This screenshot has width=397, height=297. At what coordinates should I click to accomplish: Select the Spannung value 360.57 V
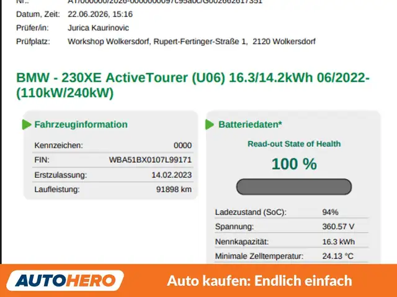[x=338, y=226]
